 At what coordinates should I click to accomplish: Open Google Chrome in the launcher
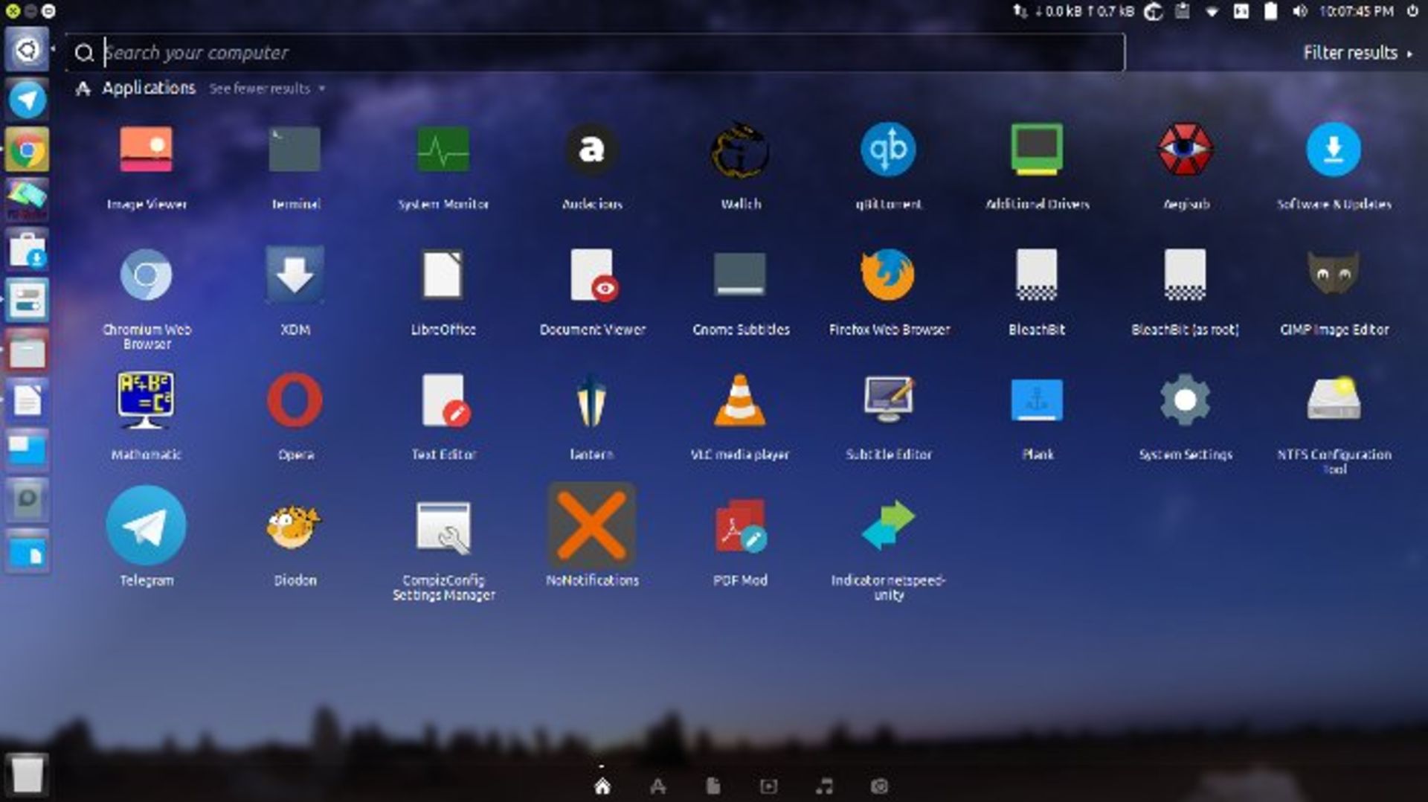click(x=27, y=150)
